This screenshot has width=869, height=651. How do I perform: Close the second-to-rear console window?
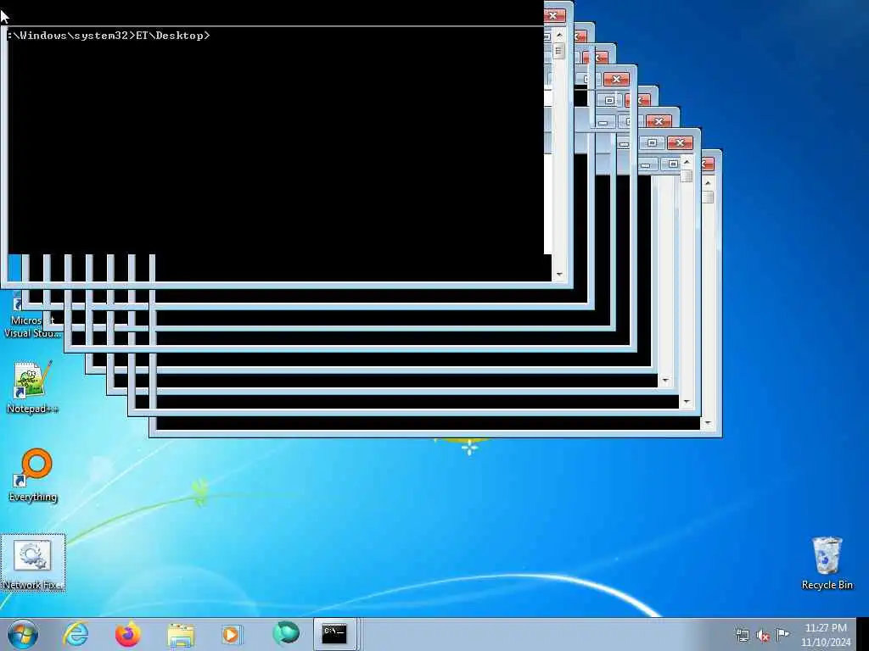(x=680, y=142)
